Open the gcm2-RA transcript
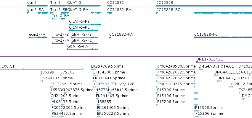This screenshot has width=252, height=118. tap(38, 13)
